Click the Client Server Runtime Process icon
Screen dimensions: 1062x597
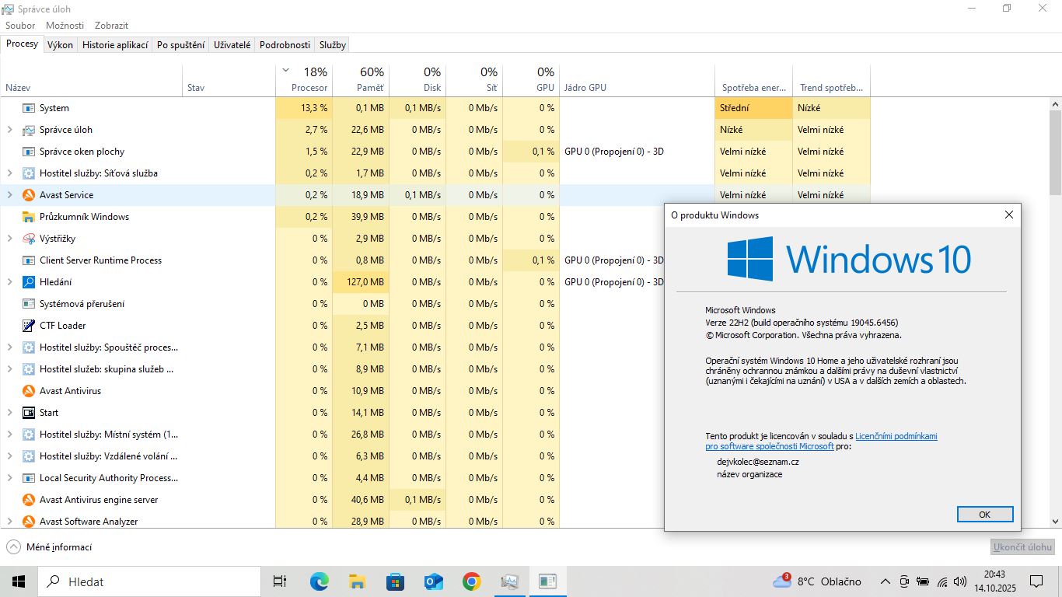29,260
